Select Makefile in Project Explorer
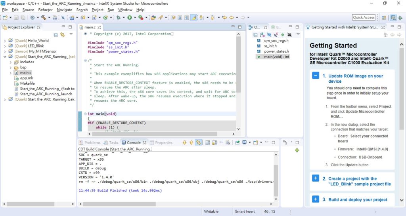The width and height of the screenshot is (406, 216). click(27, 83)
